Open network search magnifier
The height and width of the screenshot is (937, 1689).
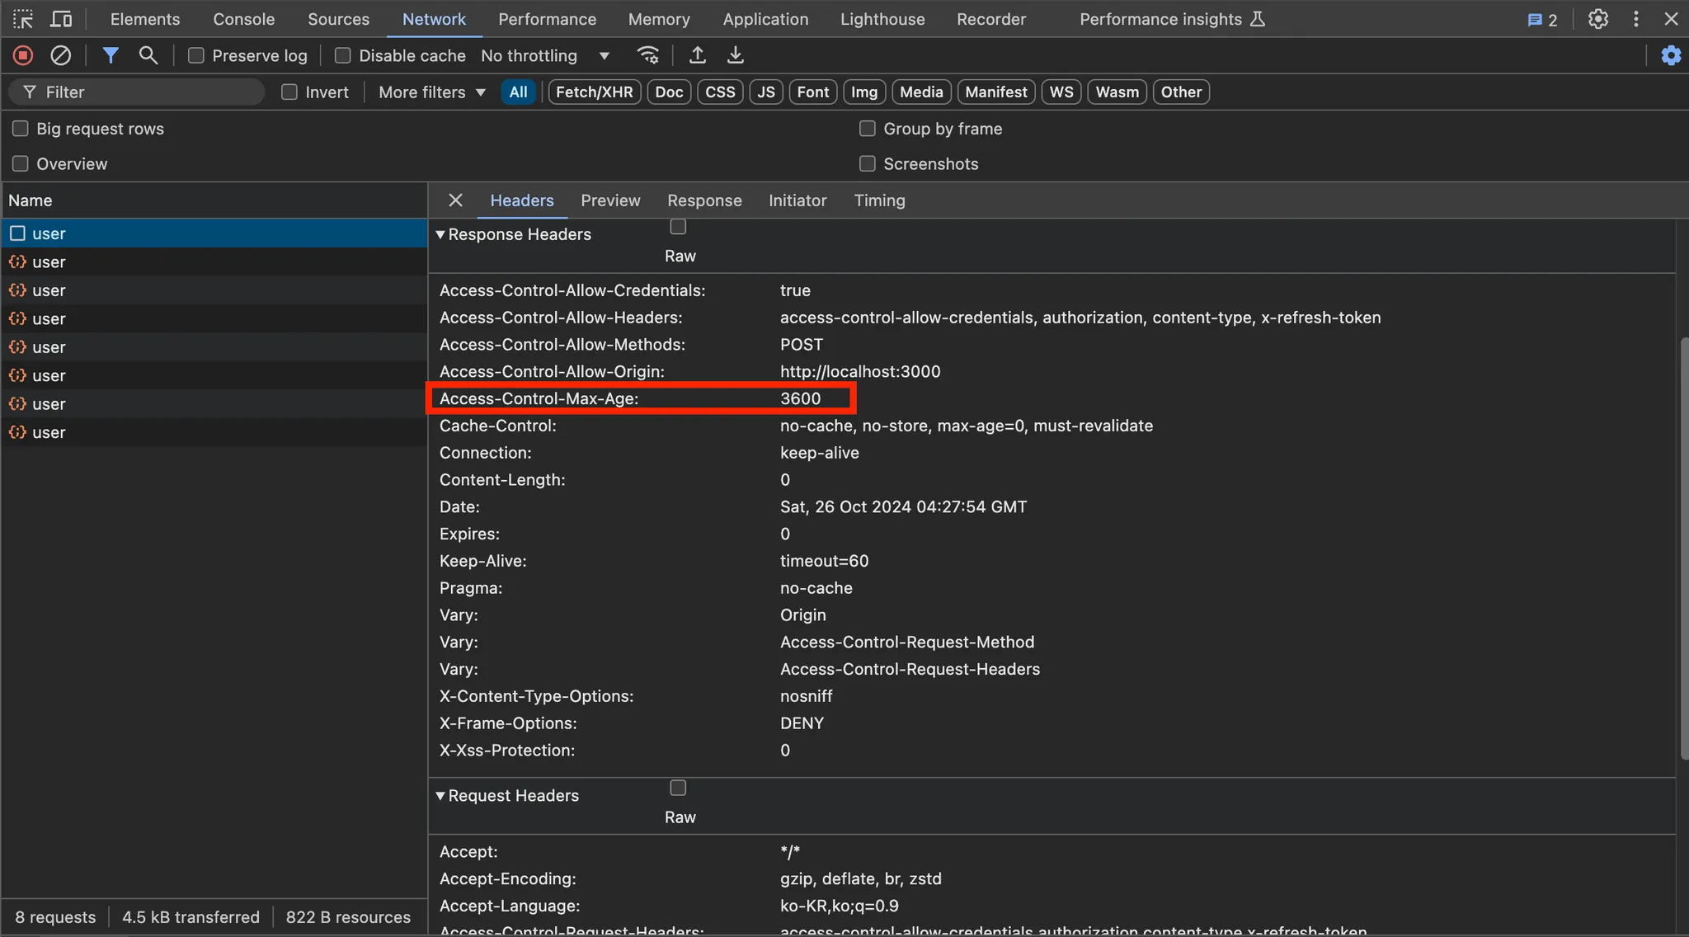coord(148,55)
